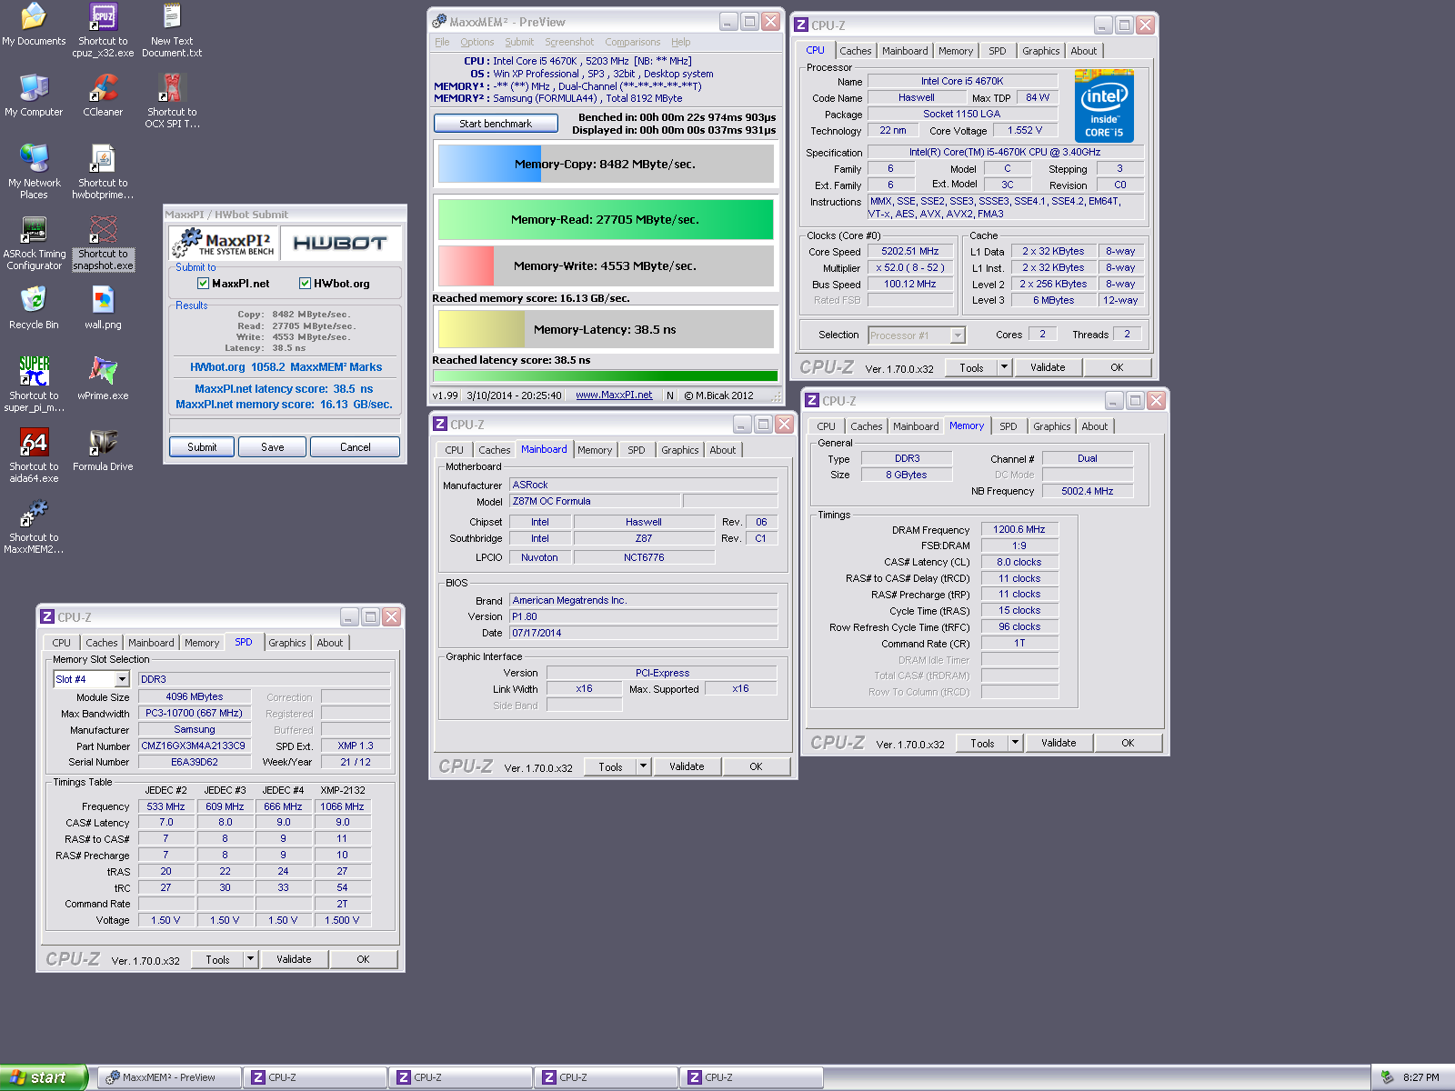Click the system tray icon near the clock
The image size is (1455, 1091).
coord(1388,1077)
